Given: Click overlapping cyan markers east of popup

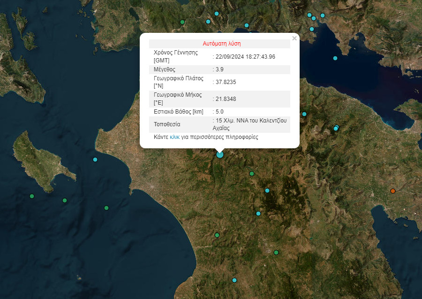Looking at the screenshot, I should coord(336,128).
